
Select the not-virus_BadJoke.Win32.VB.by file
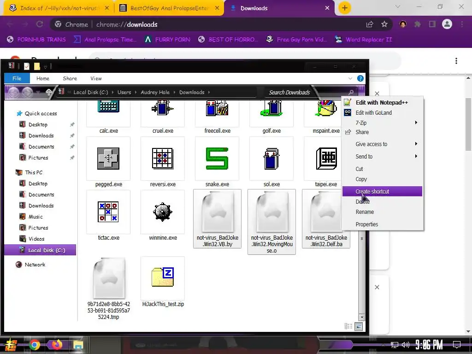pyautogui.click(x=218, y=219)
